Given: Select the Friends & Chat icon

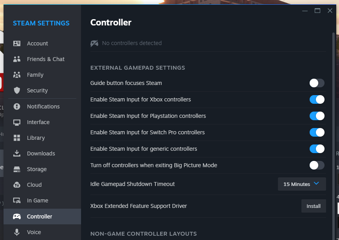Looking at the screenshot, I should pyautogui.click(x=17, y=59).
